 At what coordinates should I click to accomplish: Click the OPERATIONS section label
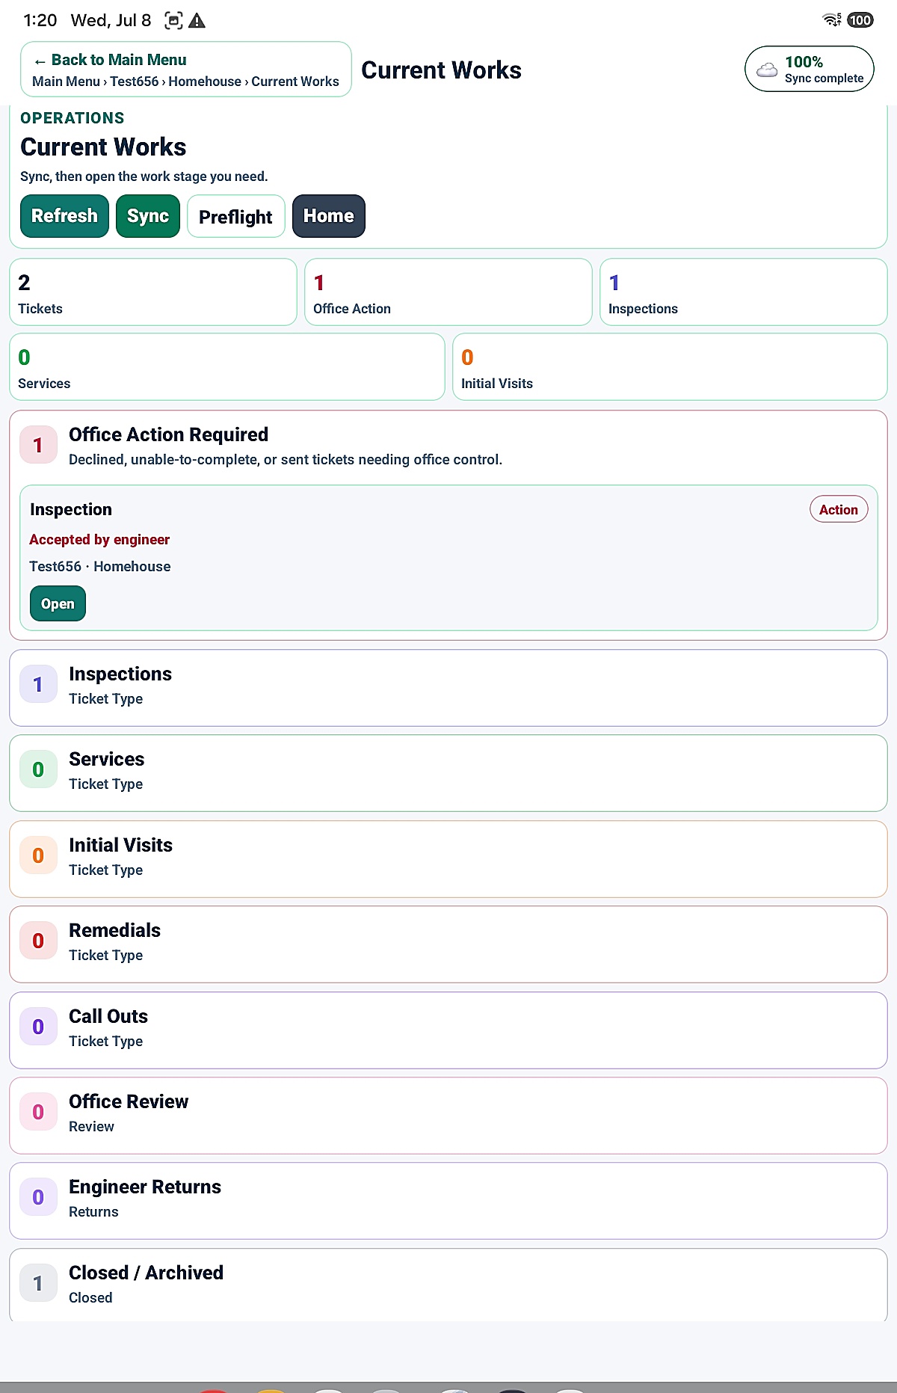(73, 118)
